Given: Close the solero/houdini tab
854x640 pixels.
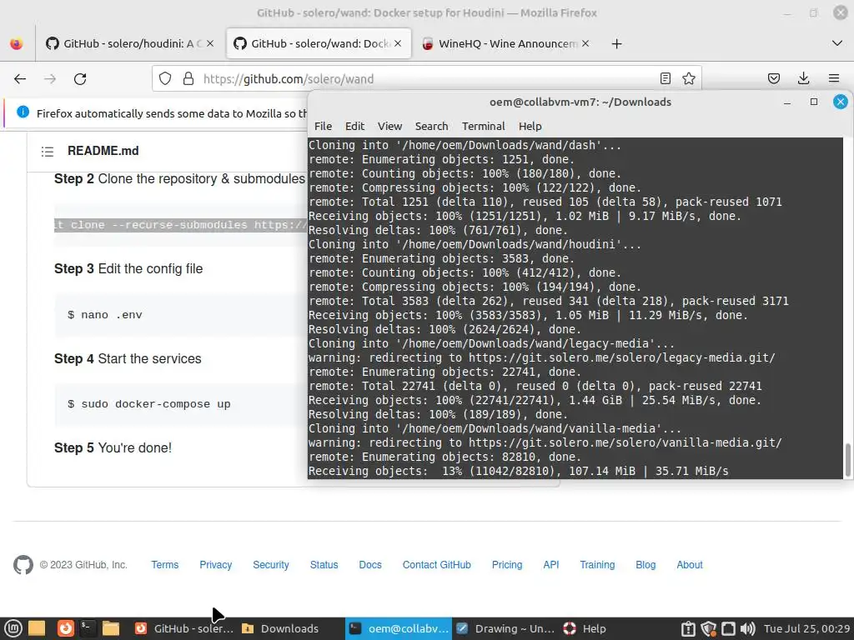Looking at the screenshot, I should tap(210, 43).
